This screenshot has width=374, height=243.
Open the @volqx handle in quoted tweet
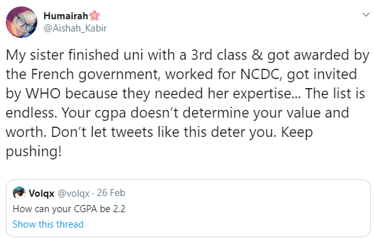74,193
